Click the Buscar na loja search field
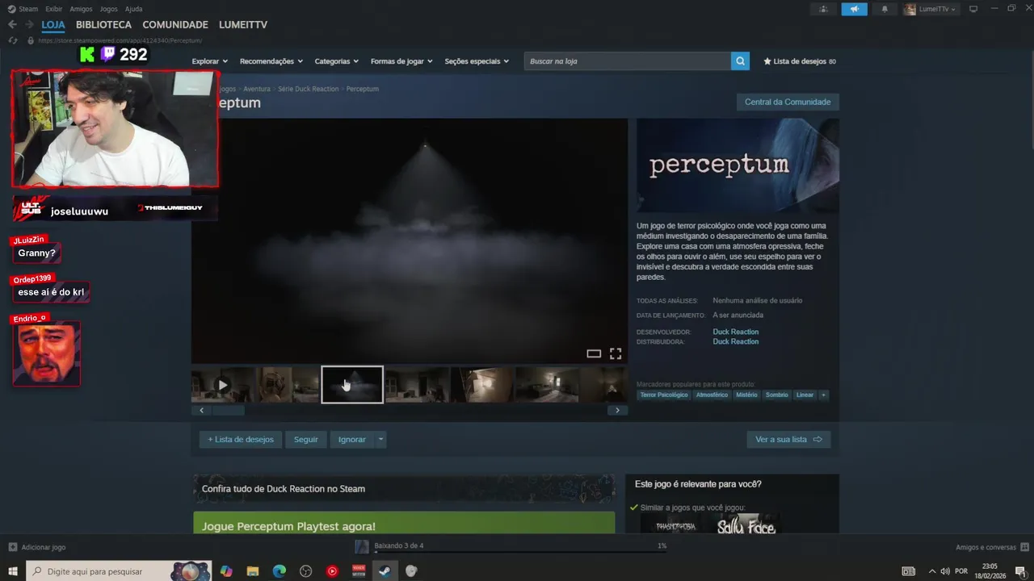The image size is (1034, 581). pyautogui.click(x=628, y=61)
